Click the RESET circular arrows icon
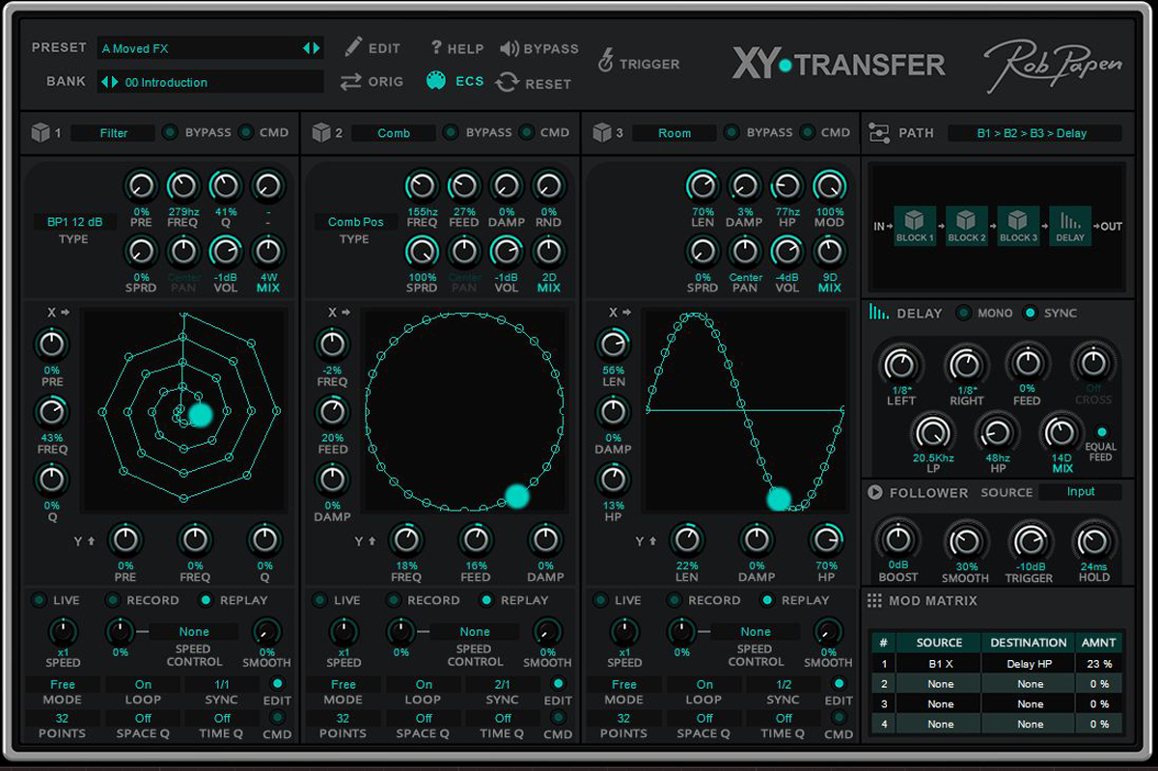 click(x=507, y=83)
